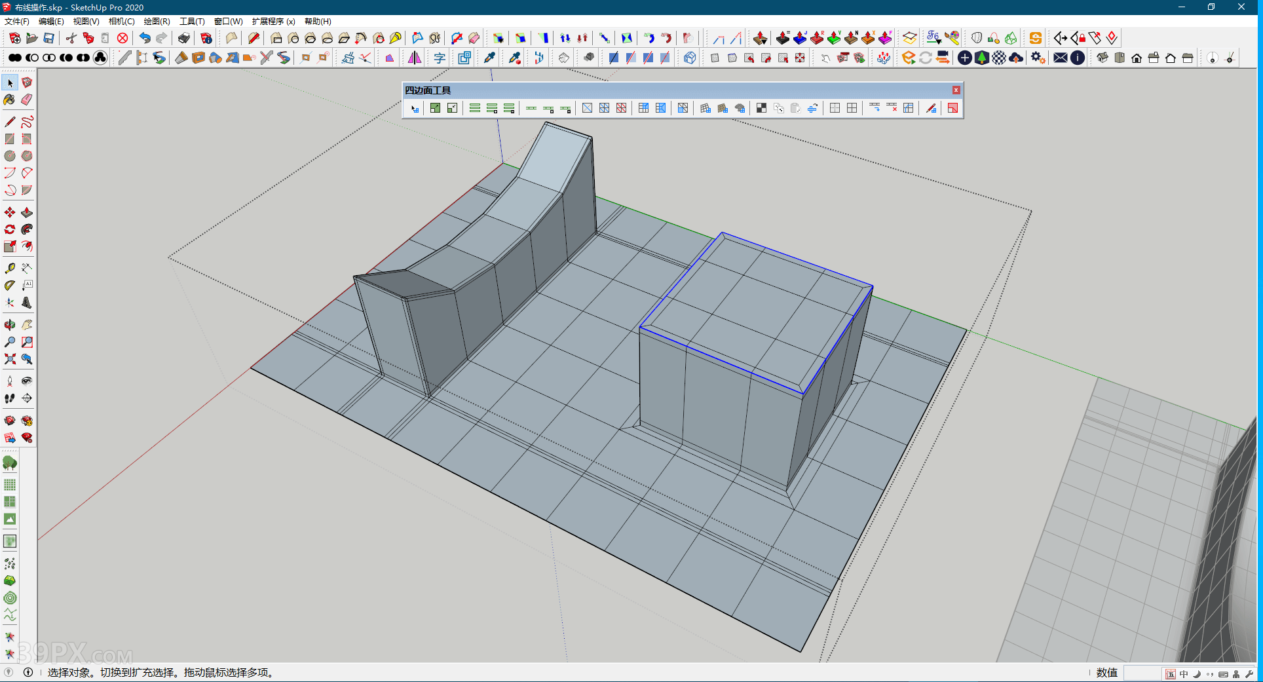Click the triangulate grid icon in 四边面工具
This screenshot has height=682, width=1263.
coord(604,108)
